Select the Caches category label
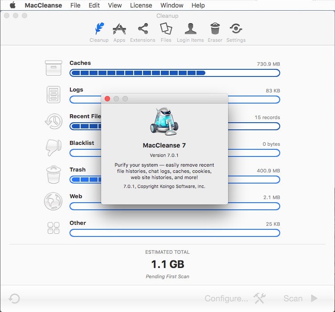 80,63
